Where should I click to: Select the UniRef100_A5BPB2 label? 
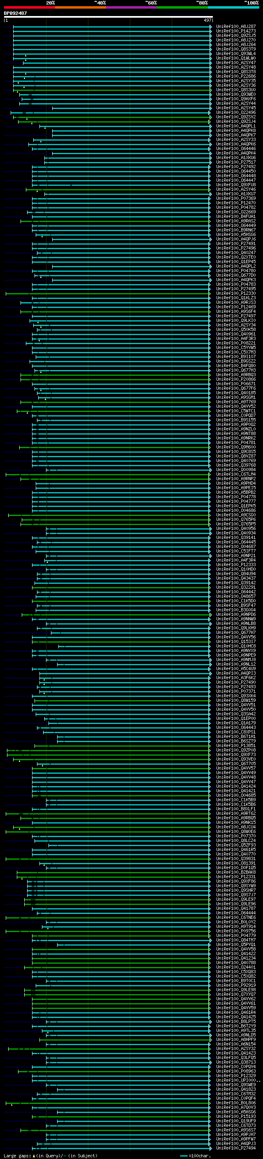point(236,492)
